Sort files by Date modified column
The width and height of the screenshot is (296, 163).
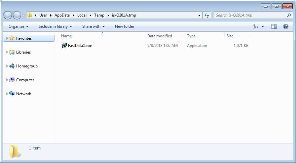click(x=160, y=36)
